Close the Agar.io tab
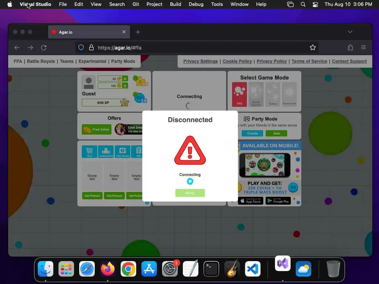Image resolution: width=379 pixels, height=284 pixels. [124, 32]
